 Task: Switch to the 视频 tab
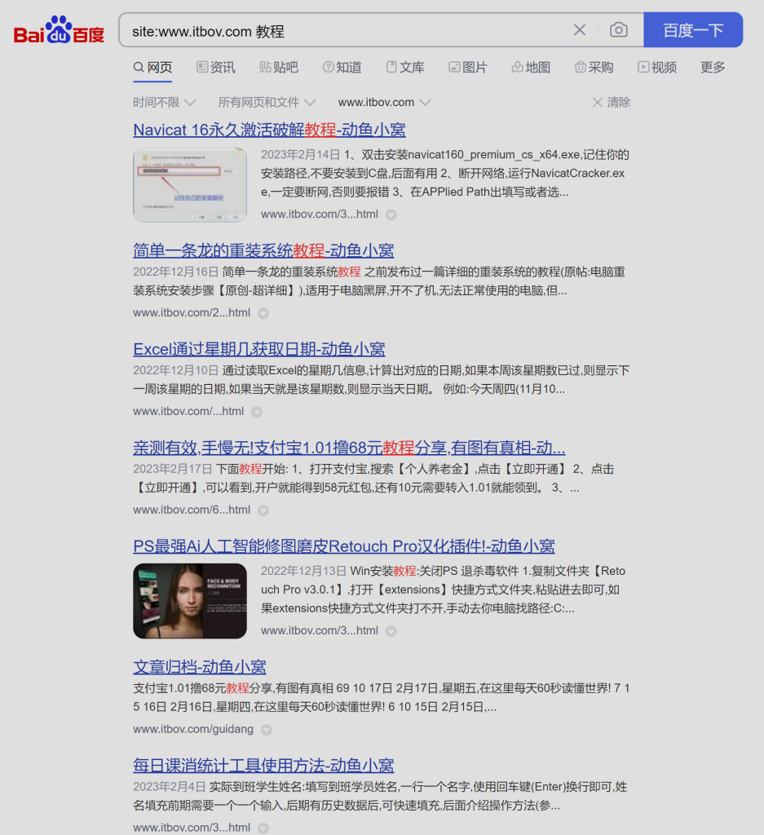657,68
